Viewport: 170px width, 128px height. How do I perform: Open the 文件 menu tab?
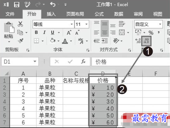[x=10, y=14]
